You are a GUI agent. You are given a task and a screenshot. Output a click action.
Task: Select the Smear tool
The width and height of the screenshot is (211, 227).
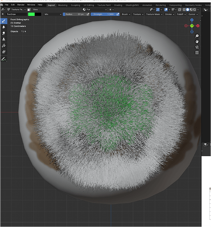pos(4,33)
